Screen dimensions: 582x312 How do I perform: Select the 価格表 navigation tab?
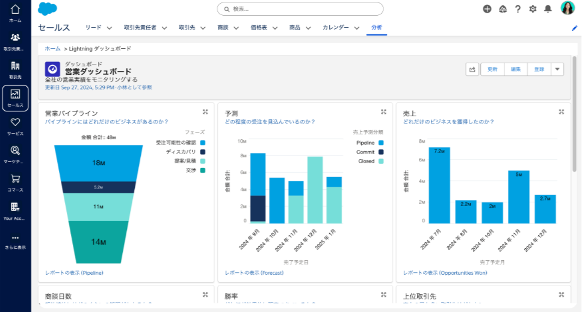[x=259, y=28]
